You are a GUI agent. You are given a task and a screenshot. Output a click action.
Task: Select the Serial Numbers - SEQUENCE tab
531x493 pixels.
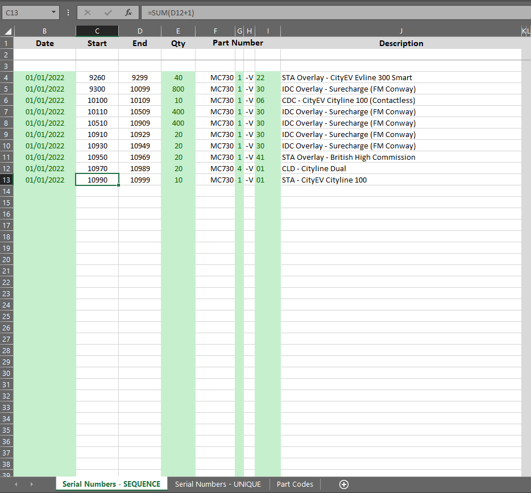[x=111, y=484]
